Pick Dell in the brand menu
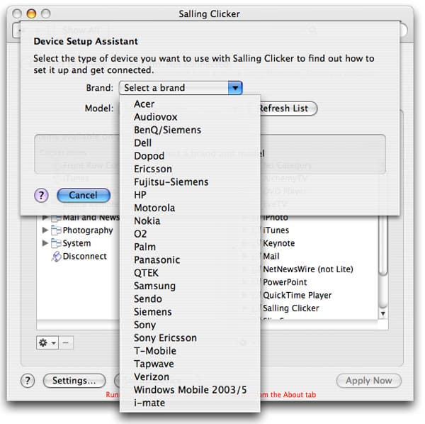Screen dimensions: 425x424 click(x=190, y=143)
